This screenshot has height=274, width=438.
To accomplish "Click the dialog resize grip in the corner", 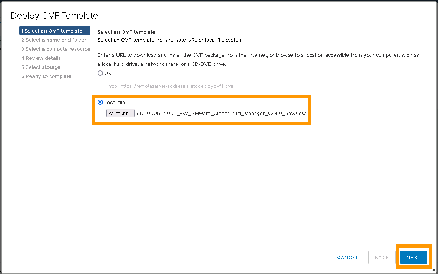I will (433, 270).
